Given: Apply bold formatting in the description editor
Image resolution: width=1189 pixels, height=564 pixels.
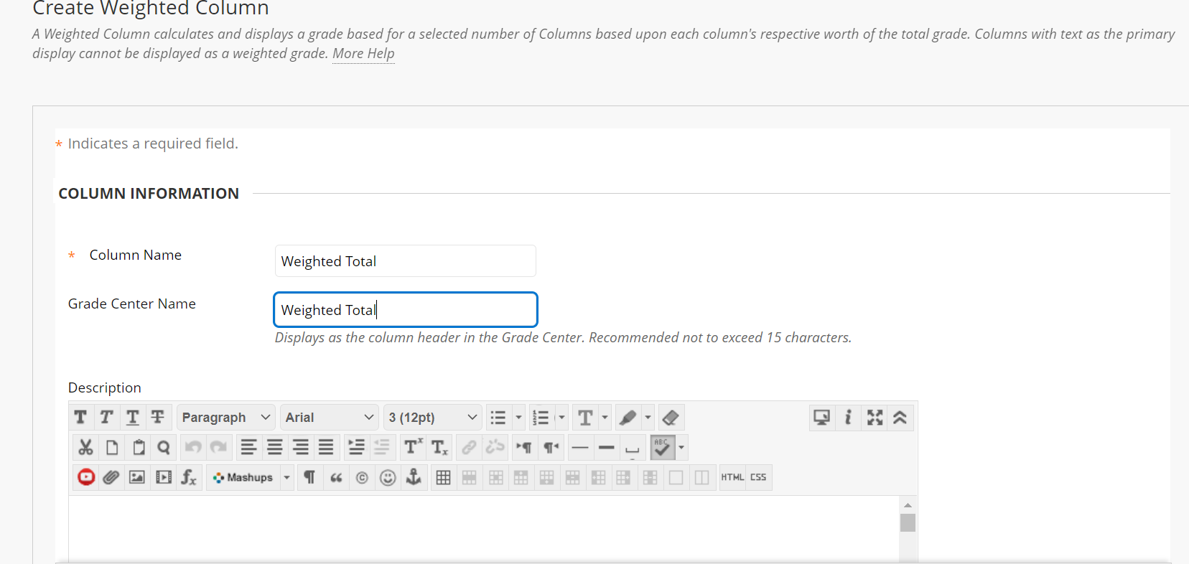Looking at the screenshot, I should pos(80,417).
